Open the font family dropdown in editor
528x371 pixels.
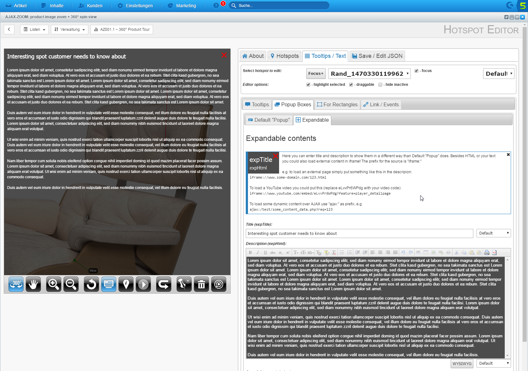296,252
